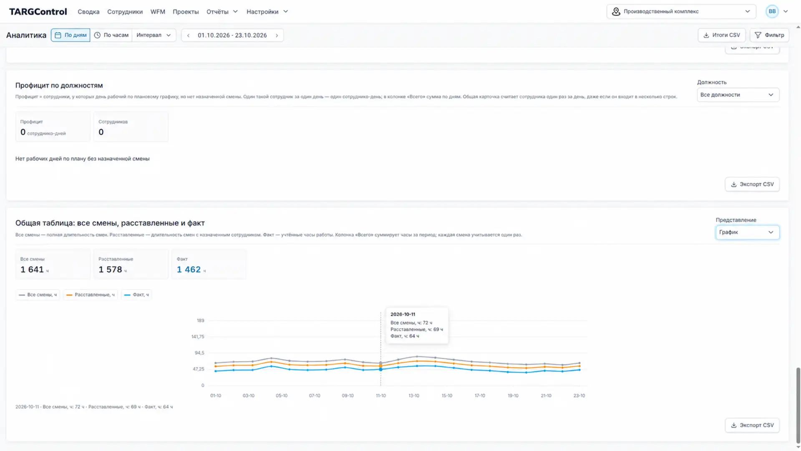Click the Профицит 0 сотруднико-дней card
This screenshot has width=801, height=451.
coord(53,127)
